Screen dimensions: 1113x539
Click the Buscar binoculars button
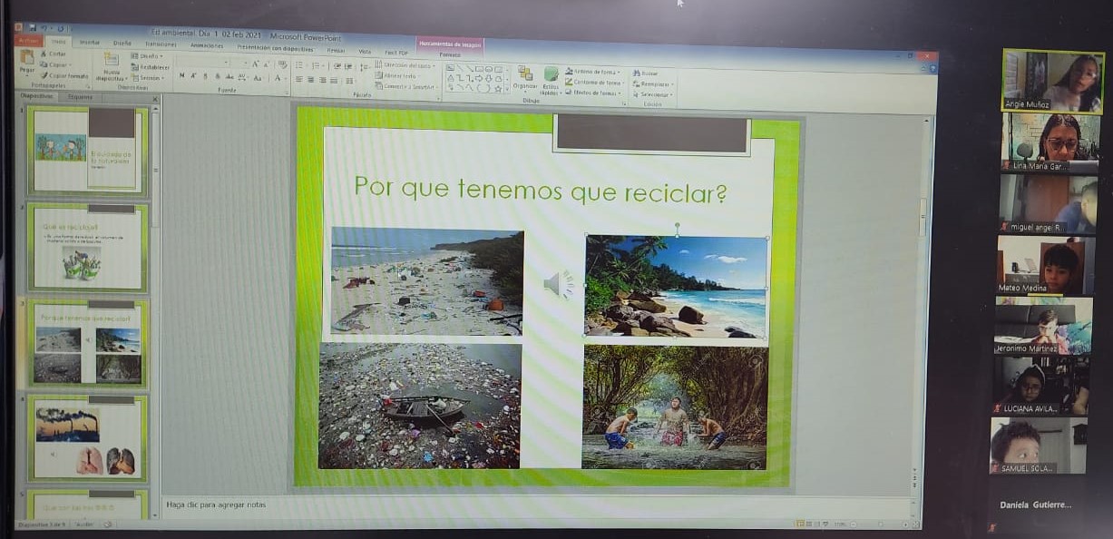tap(645, 73)
